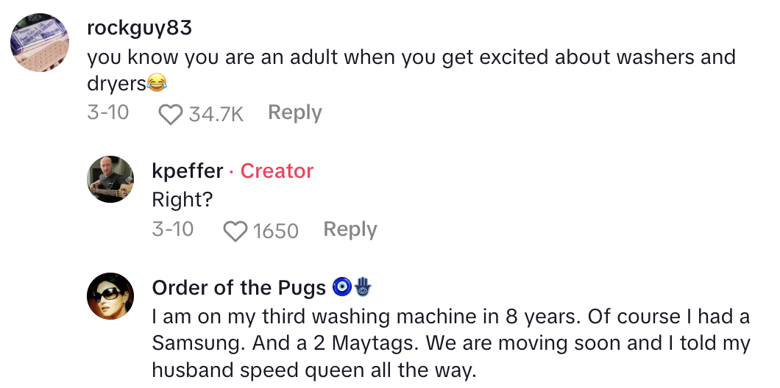Screen dimensions: 780x388
Task: Click the red Creator badge
Action: 277,170
